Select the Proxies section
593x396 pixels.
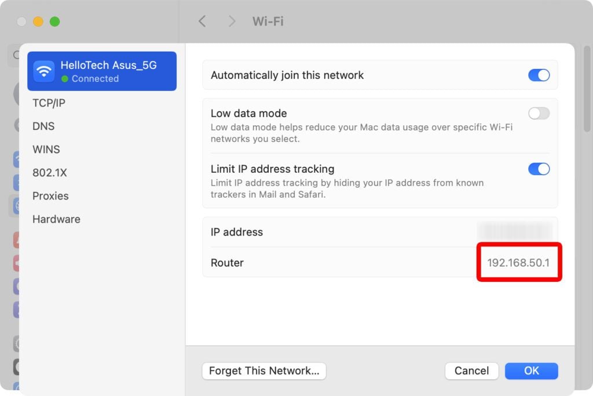[x=50, y=195]
